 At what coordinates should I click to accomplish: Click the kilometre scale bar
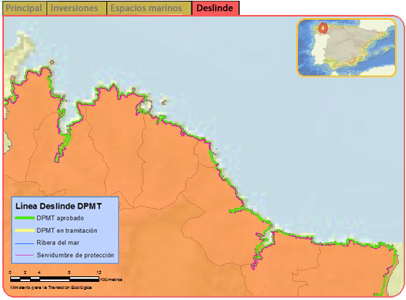point(54,279)
